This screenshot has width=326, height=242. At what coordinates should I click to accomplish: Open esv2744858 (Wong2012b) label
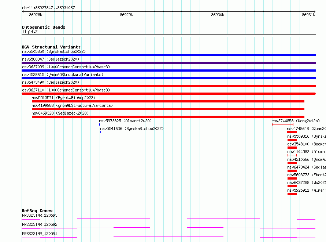(x=296, y=121)
